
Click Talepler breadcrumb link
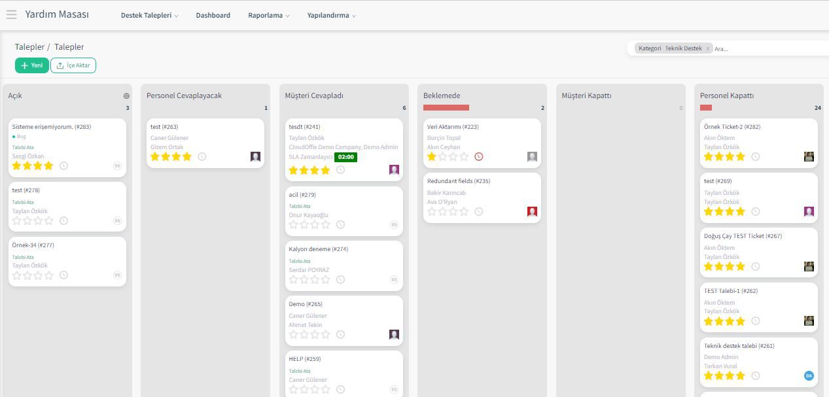pos(29,47)
